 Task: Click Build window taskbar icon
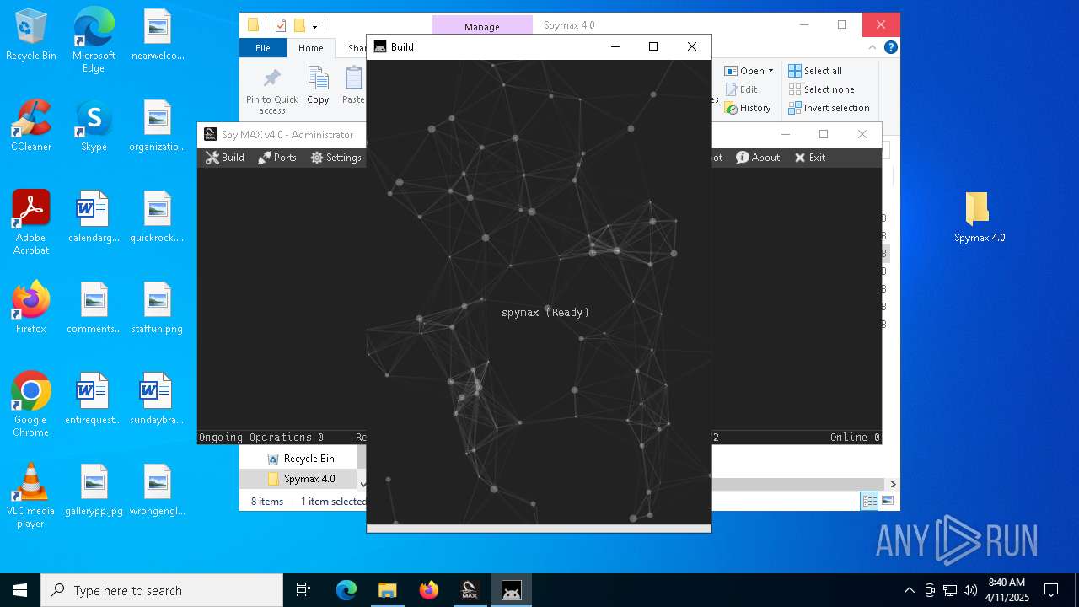pyautogui.click(x=512, y=590)
